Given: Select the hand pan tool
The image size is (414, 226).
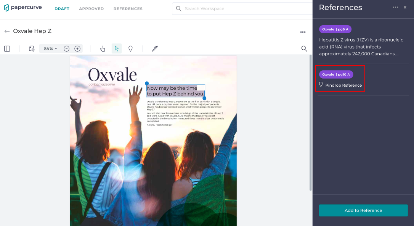Looking at the screenshot, I should 103,48.
